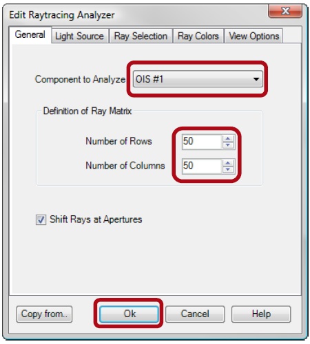Open Help for the analyzer dialog

[261, 314]
